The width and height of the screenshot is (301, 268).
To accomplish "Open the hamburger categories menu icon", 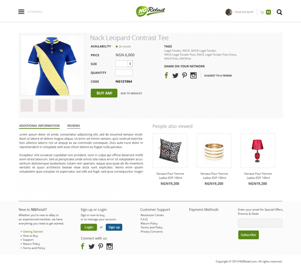I will [21, 12].
